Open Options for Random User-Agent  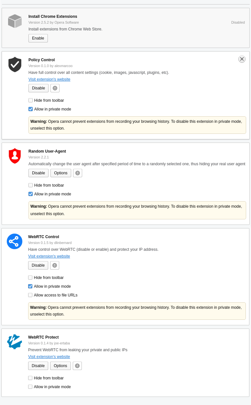(x=60, y=173)
